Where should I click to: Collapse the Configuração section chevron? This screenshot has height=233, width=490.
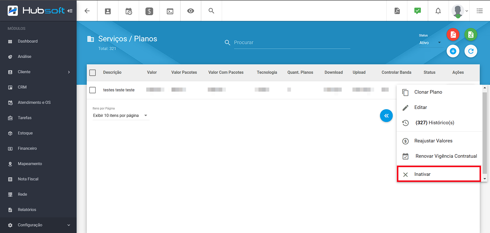[69, 225]
